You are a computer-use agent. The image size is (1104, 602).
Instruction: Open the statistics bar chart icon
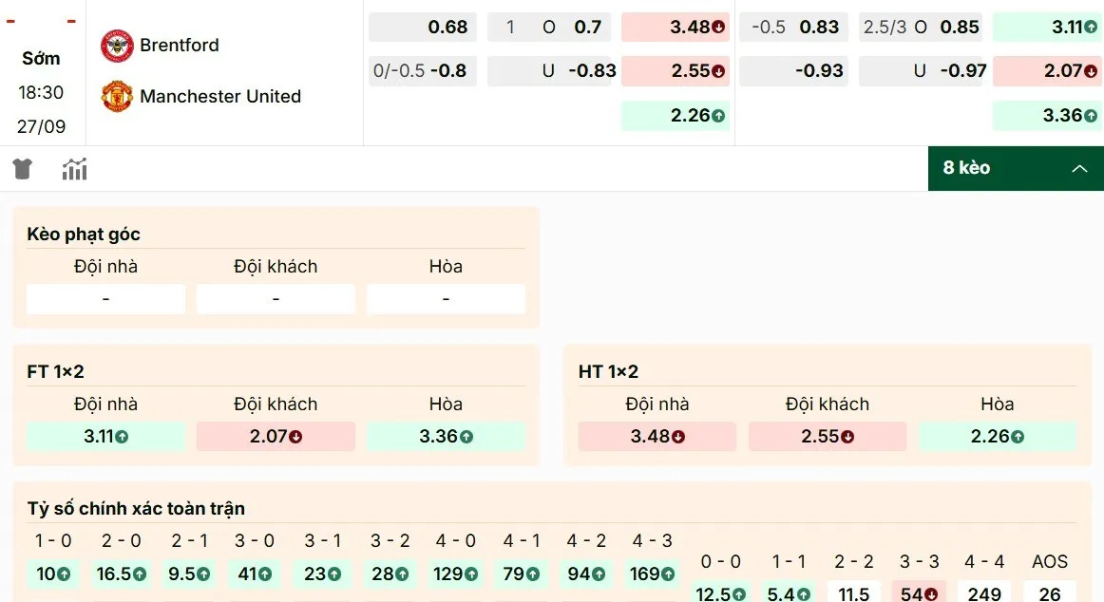(x=74, y=168)
